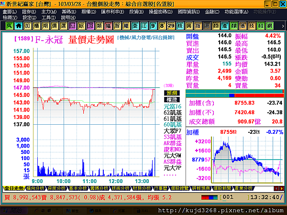This screenshot has width=287, height=215.
Task: Click the cyan 江 toolbar button
Action: (144, 26)
